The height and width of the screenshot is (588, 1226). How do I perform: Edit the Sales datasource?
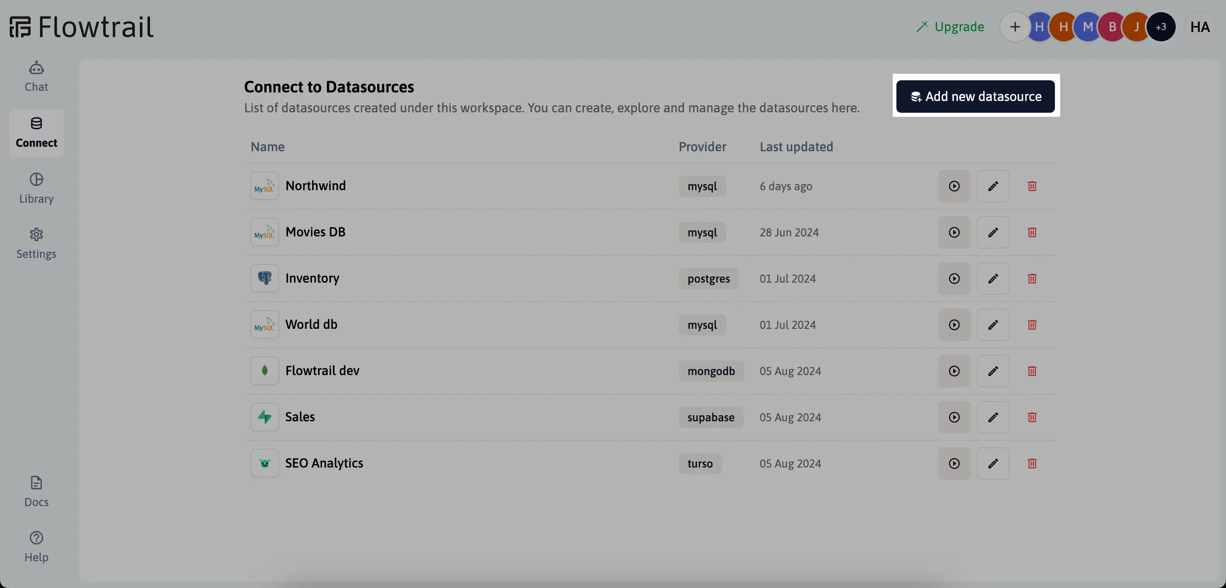[993, 417]
